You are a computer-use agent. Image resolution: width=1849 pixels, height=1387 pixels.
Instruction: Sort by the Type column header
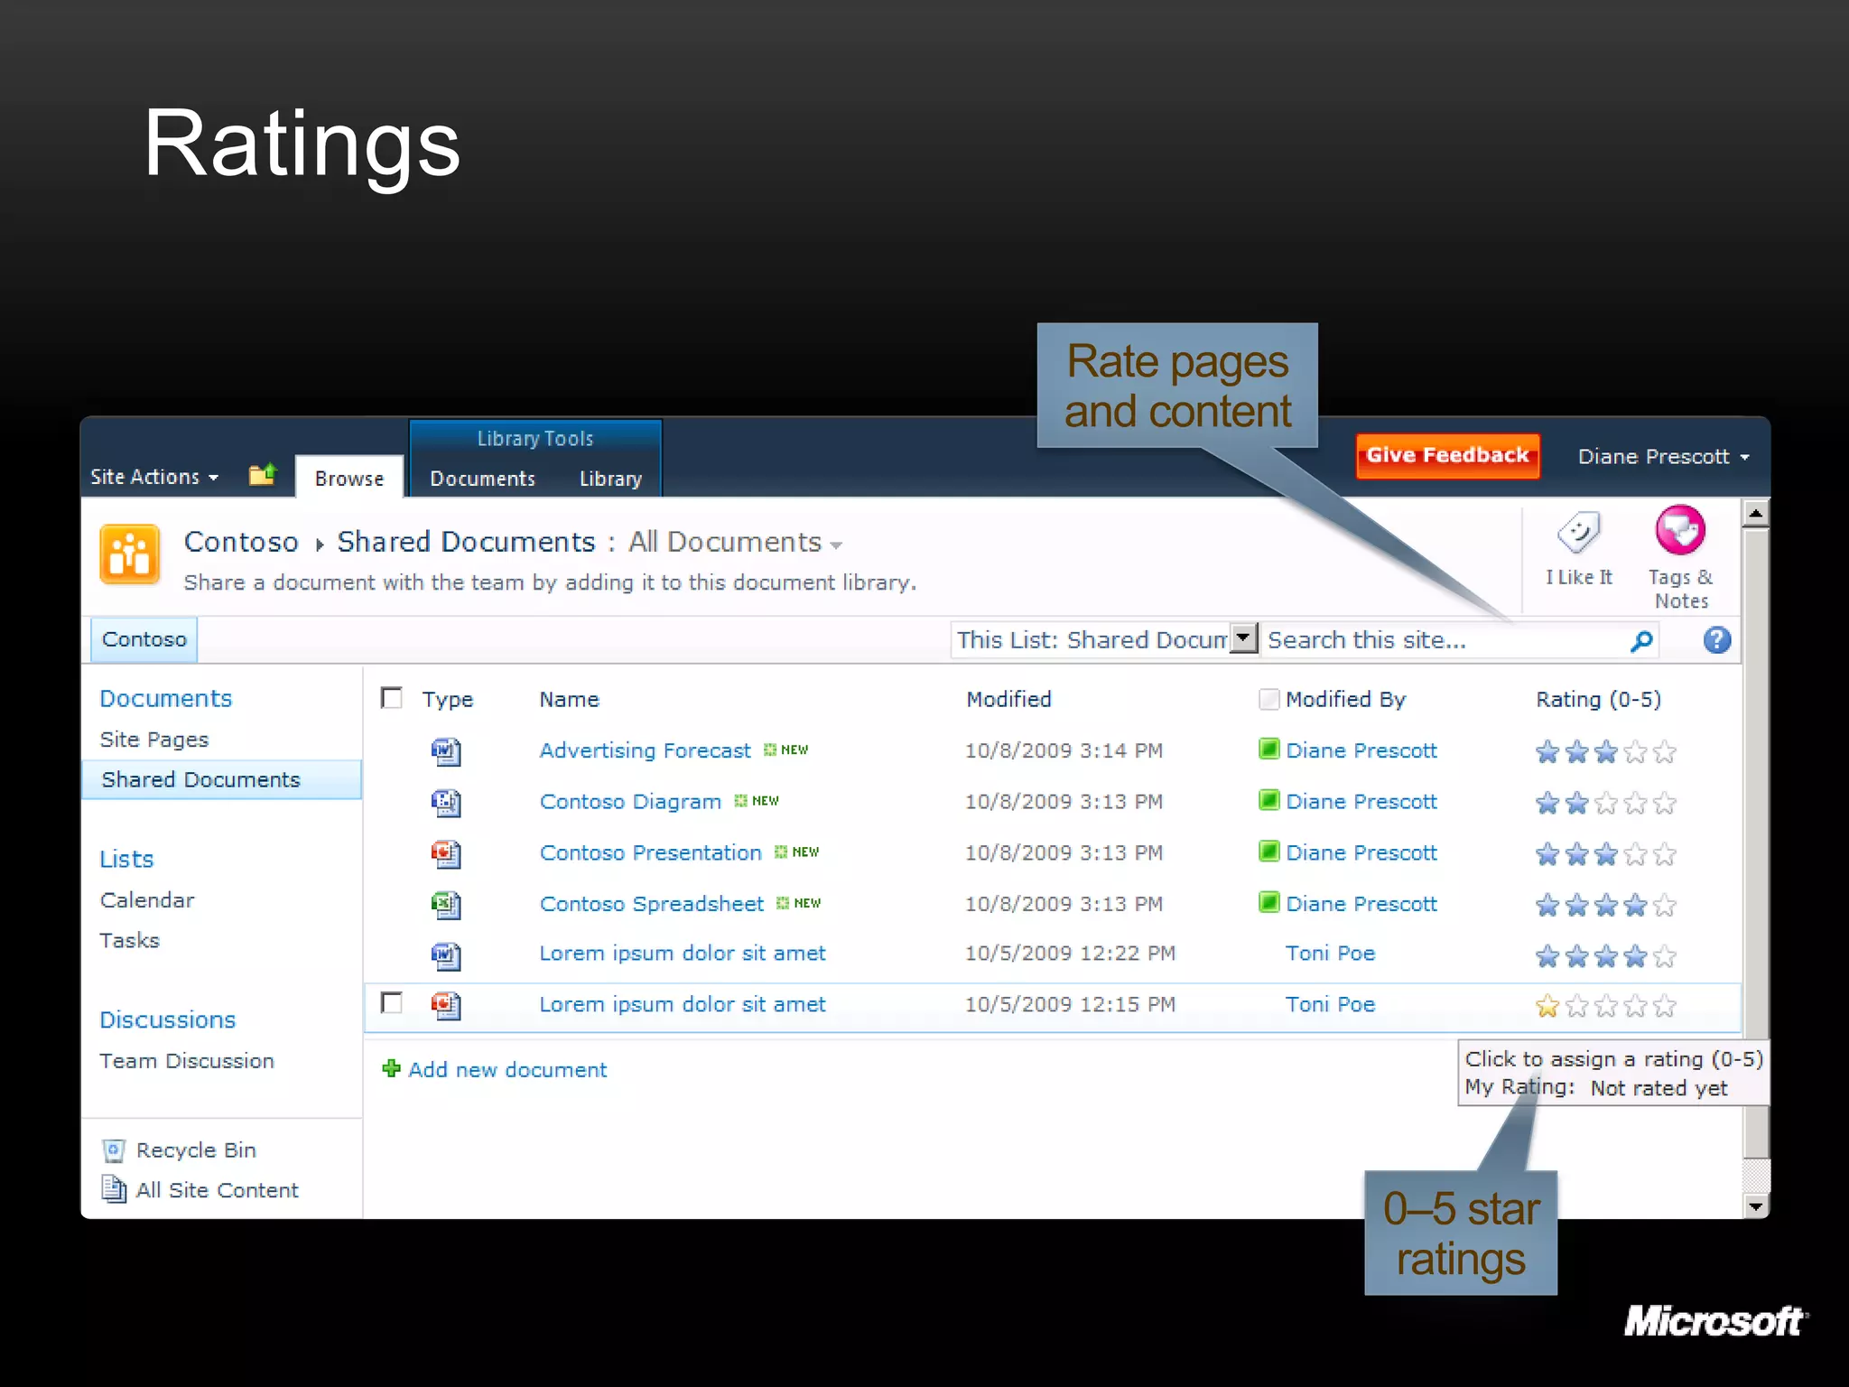click(x=447, y=700)
